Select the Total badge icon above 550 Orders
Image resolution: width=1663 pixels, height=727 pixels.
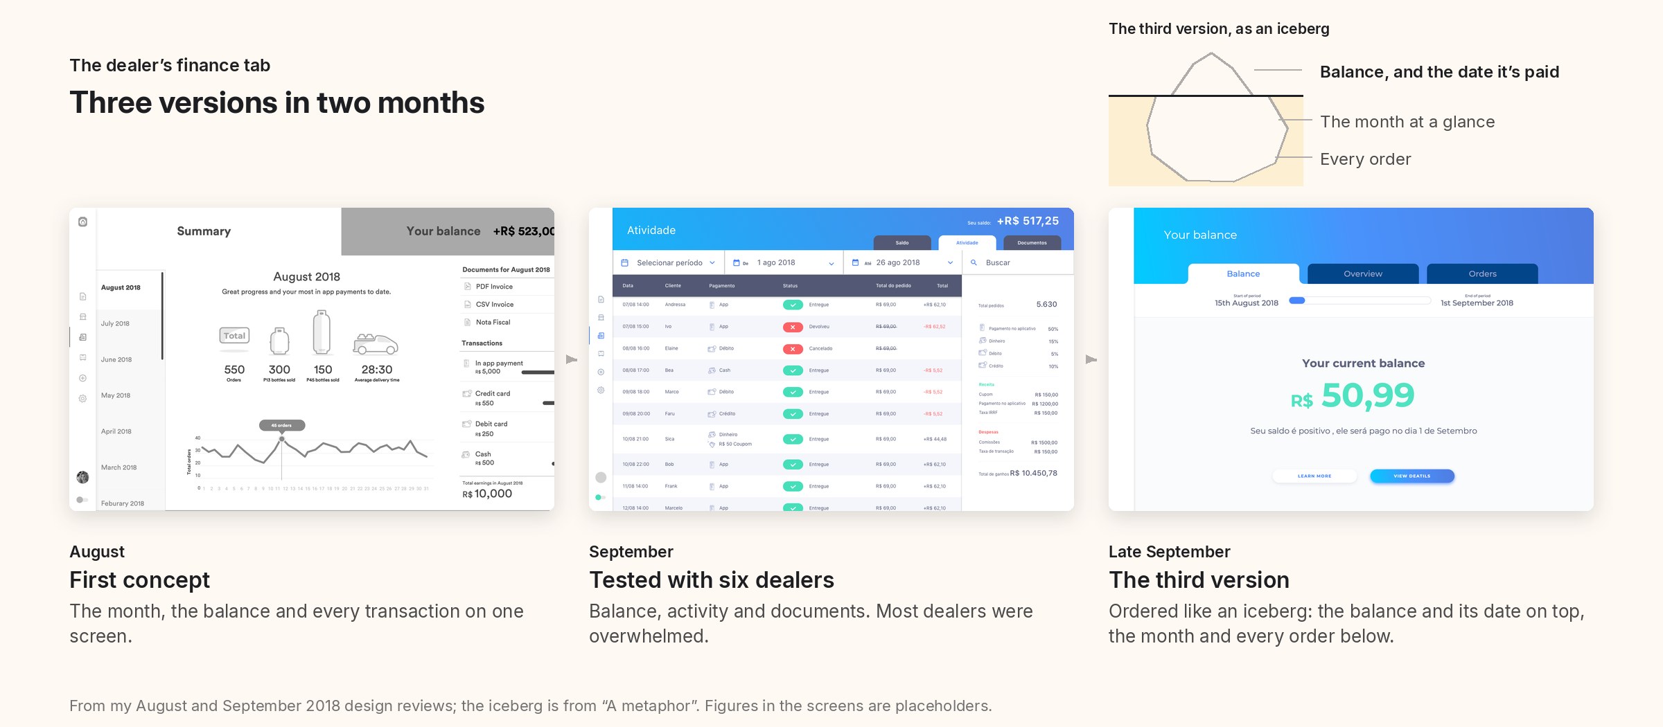pos(234,336)
